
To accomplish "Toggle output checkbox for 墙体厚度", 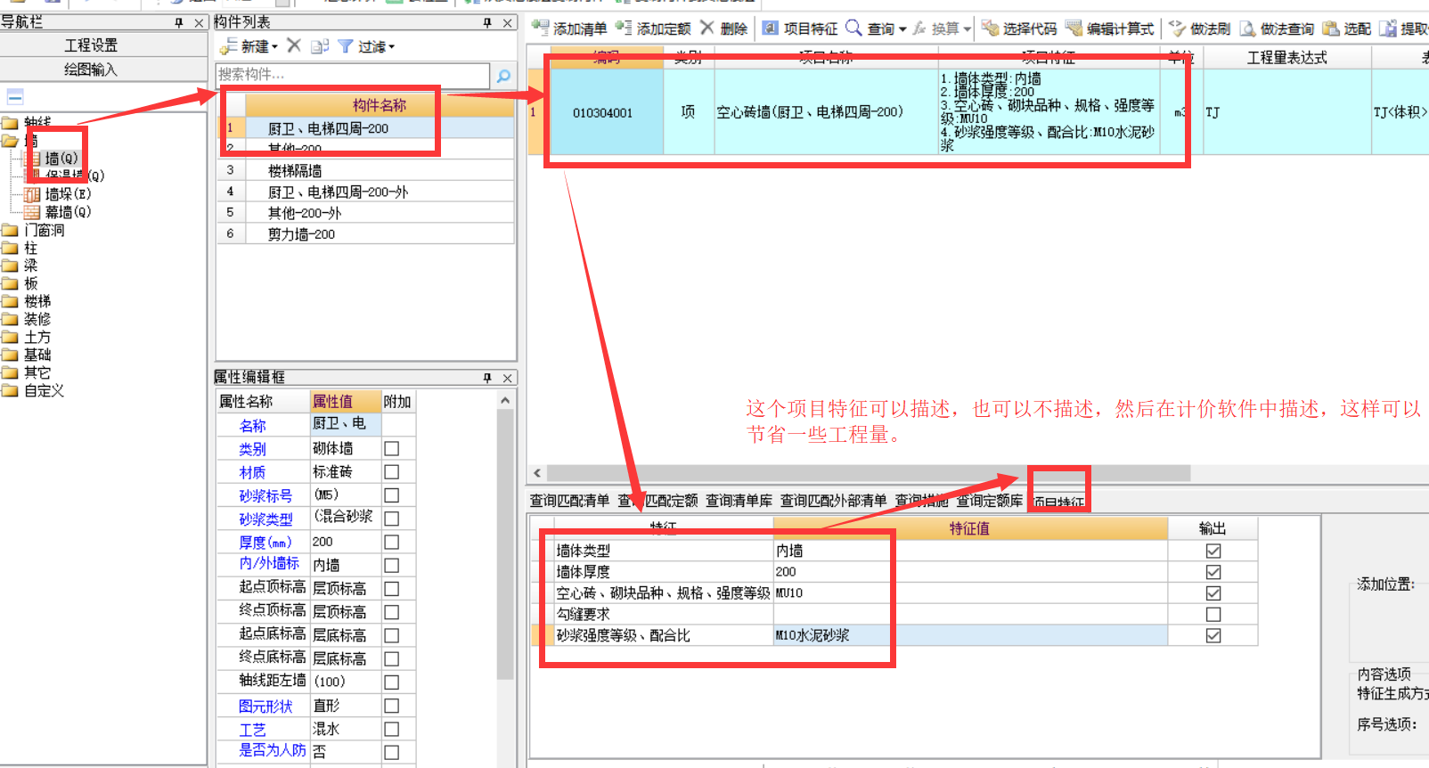I will pos(1213,572).
